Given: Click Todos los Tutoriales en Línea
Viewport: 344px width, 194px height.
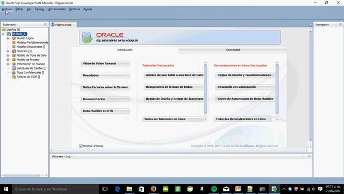Looking at the screenshot, I should coord(173,119).
